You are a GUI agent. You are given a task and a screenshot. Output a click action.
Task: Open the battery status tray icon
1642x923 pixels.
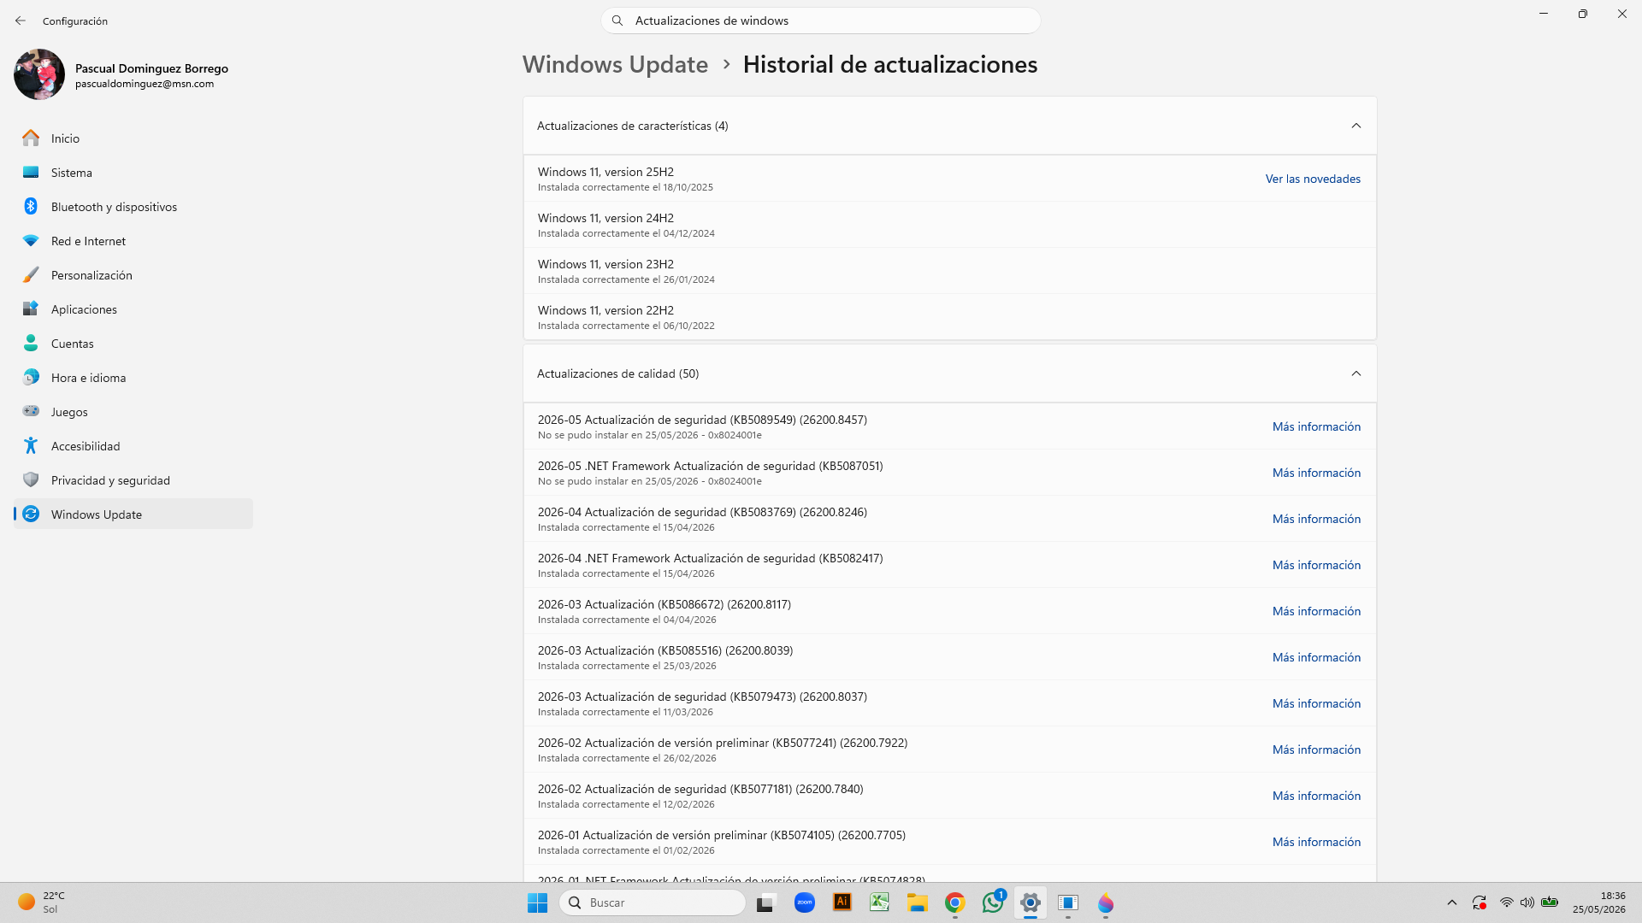coord(1550,902)
